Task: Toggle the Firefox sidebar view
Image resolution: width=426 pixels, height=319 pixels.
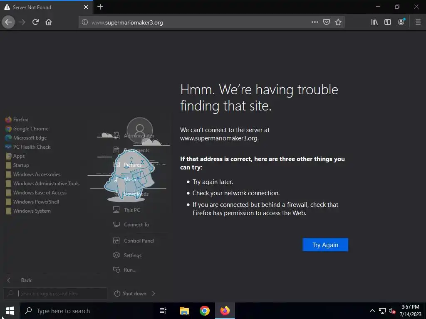Action: coord(388,22)
